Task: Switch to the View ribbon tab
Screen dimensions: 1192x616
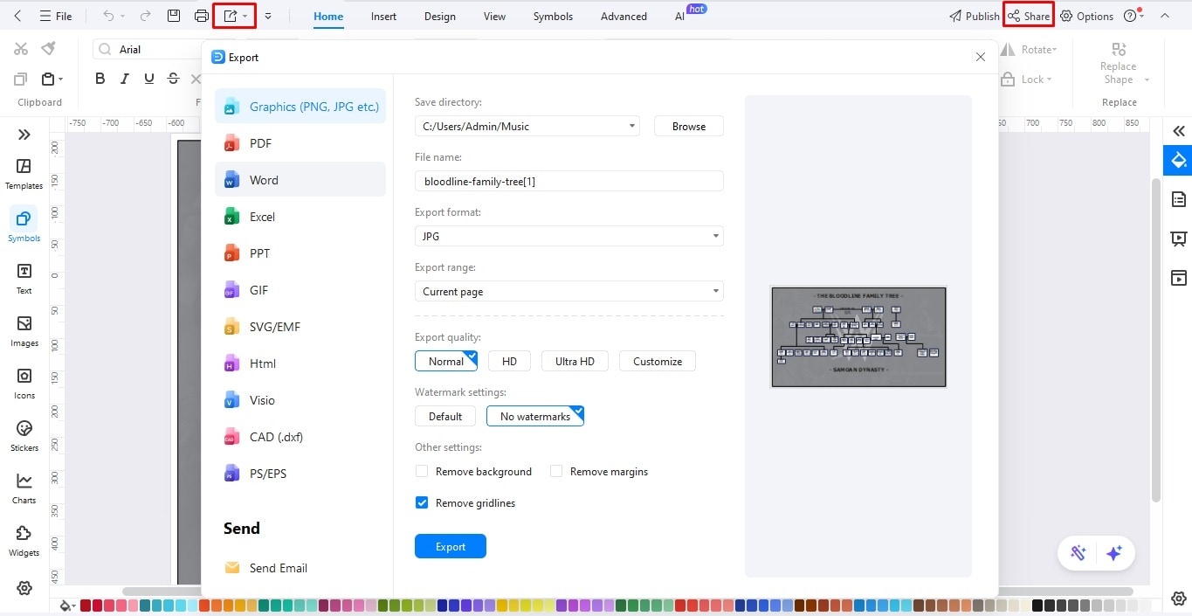Action: click(494, 16)
